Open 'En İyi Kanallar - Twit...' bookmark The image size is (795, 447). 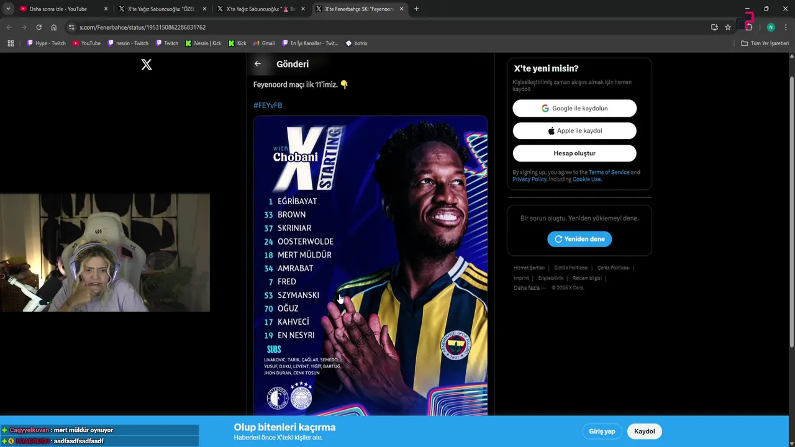309,43
